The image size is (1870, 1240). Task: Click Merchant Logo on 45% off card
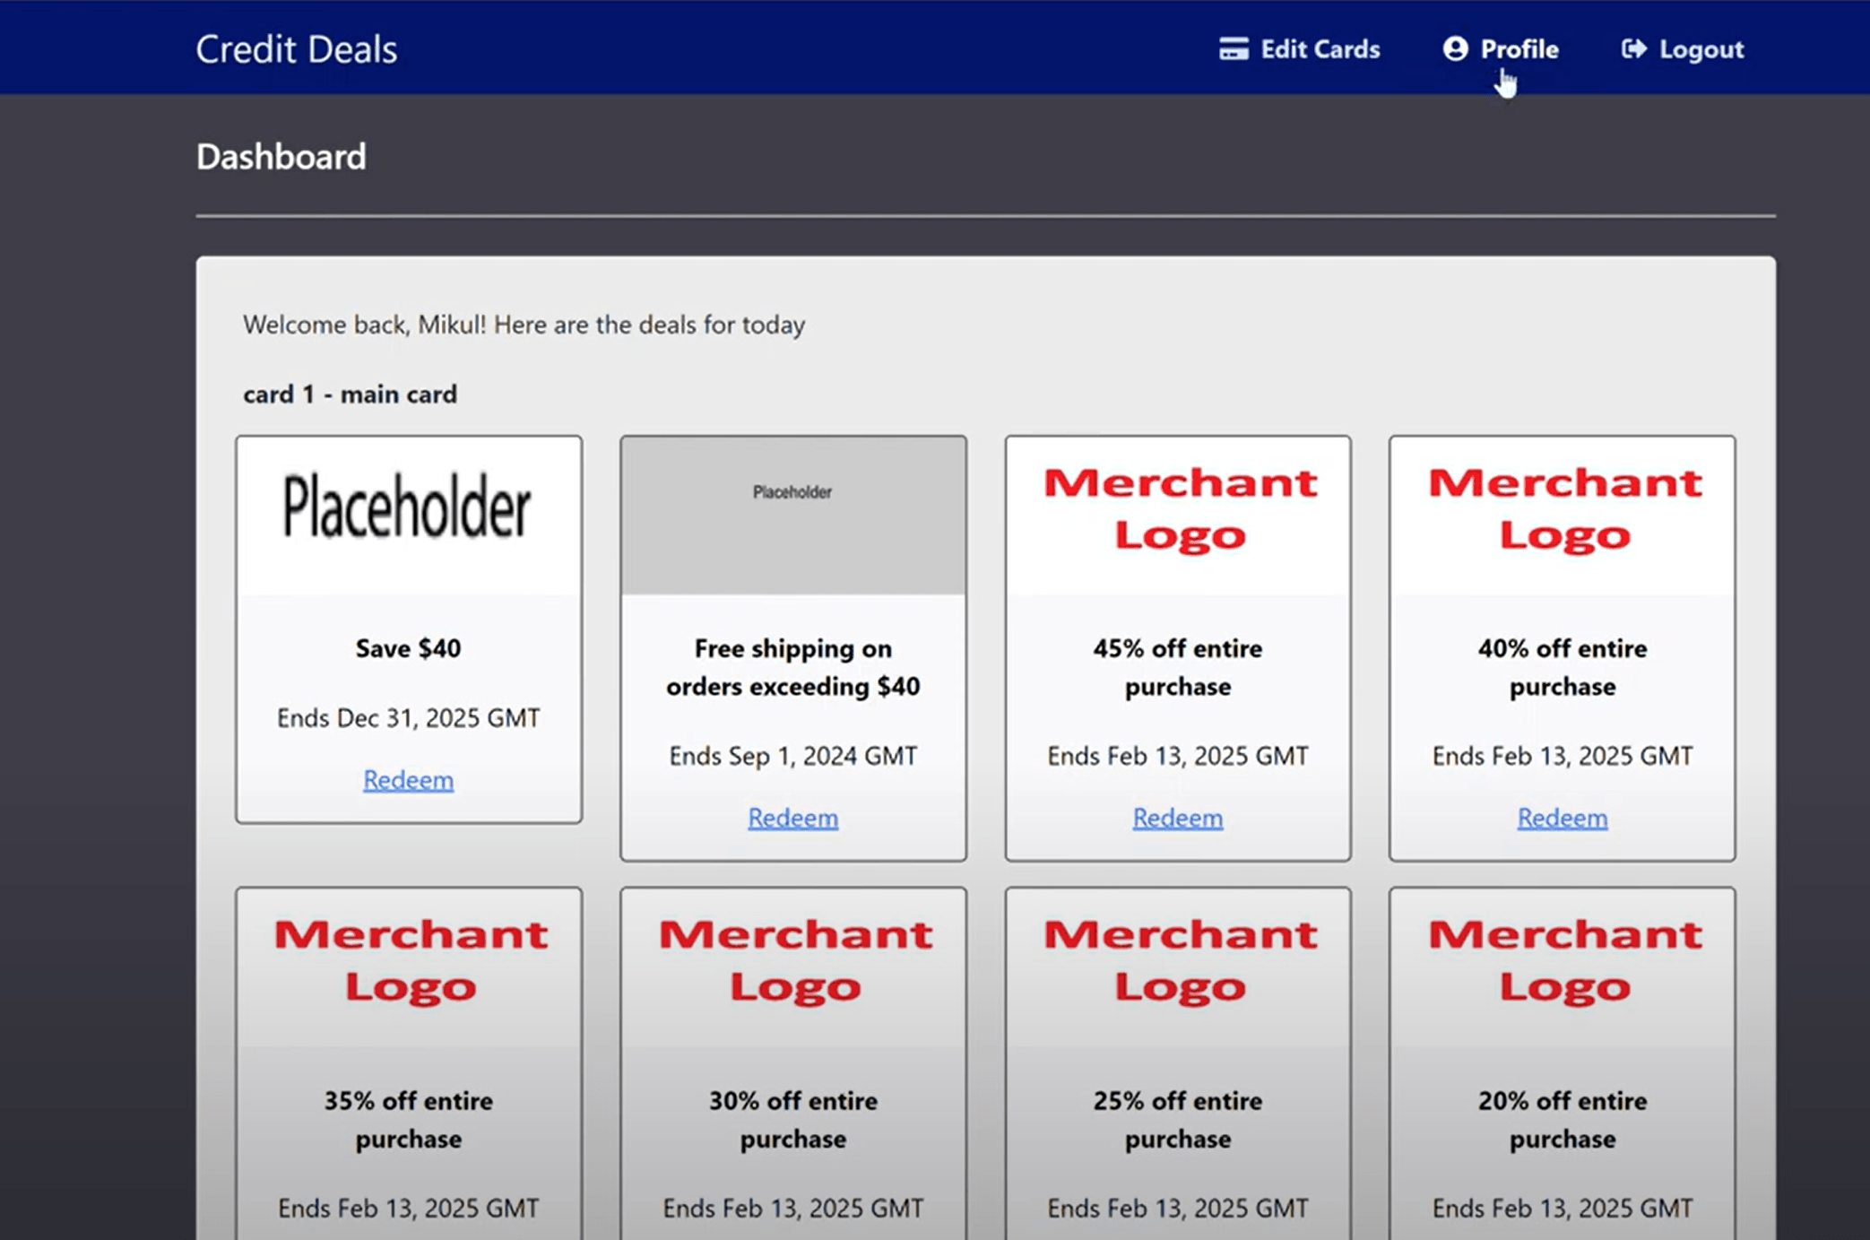(1179, 509)
